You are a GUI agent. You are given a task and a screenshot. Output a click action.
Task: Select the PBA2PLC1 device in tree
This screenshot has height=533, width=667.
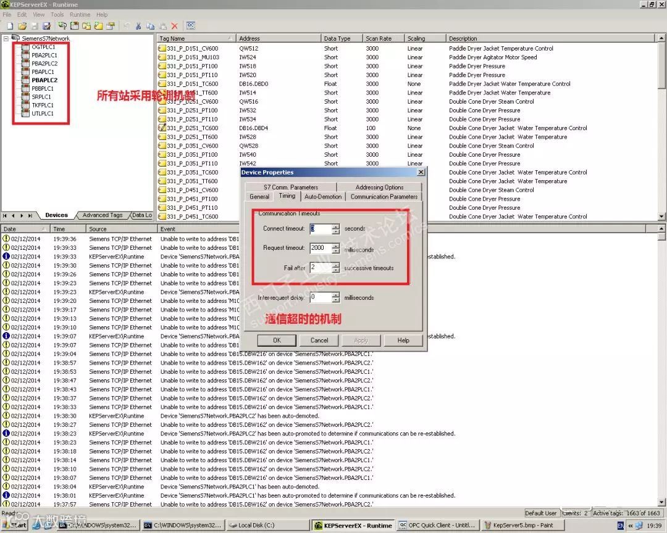[x=44, y=56]
